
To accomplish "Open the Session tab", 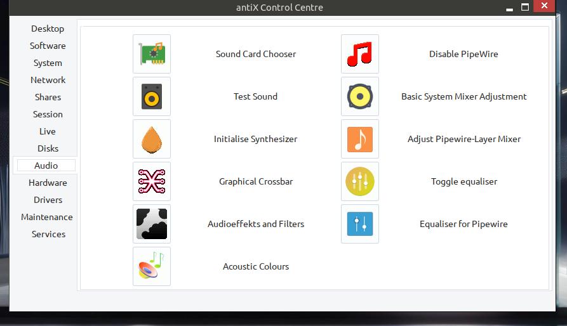I will (48, 114).
